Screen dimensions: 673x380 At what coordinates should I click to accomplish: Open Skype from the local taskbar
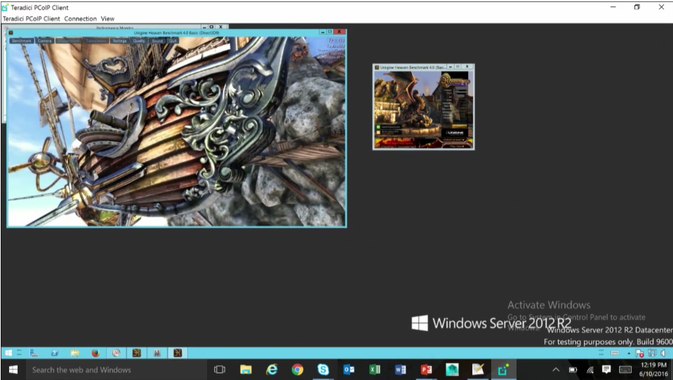(x=324, y=369)
